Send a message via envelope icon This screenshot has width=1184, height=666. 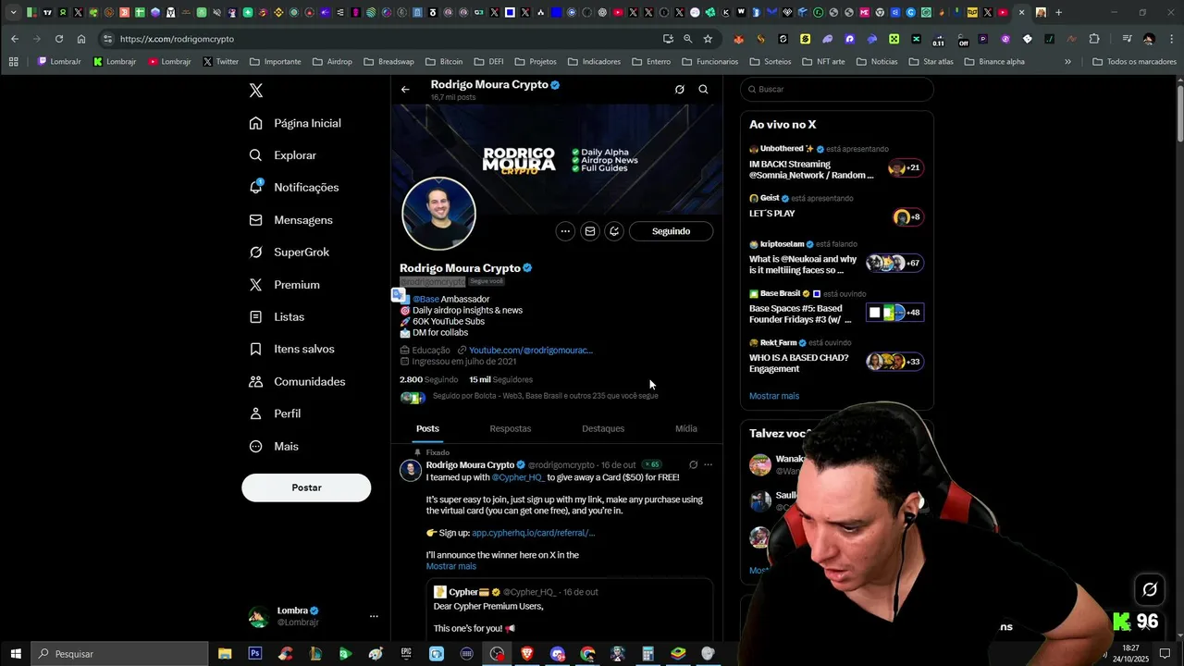point(589,231)
